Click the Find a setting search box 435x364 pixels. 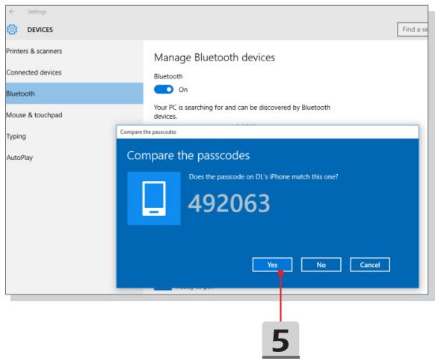(x=413, y=29)
